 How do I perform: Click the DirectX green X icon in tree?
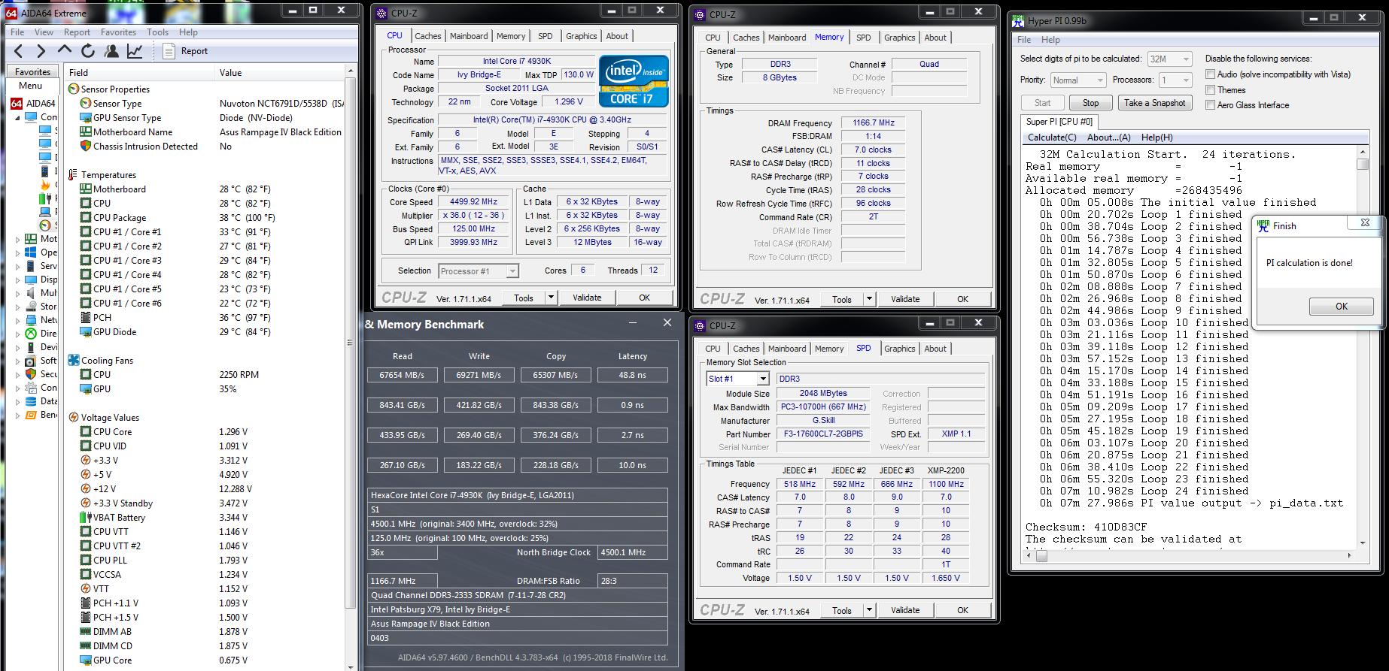point(31,334)
